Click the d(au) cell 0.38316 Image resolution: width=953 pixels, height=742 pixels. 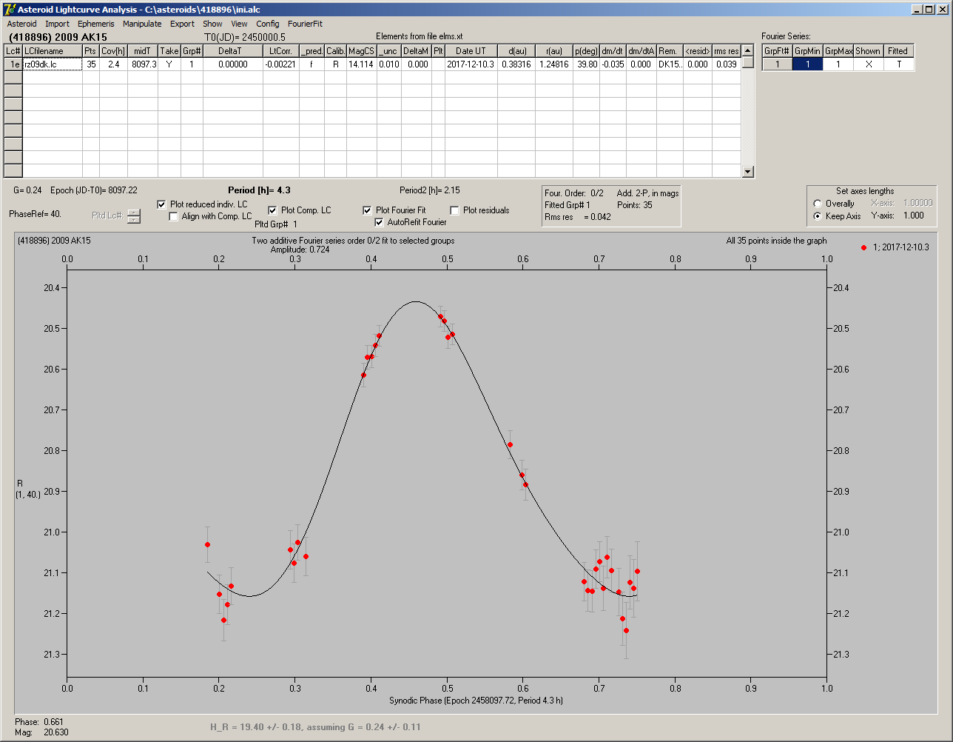pos(516,64)
